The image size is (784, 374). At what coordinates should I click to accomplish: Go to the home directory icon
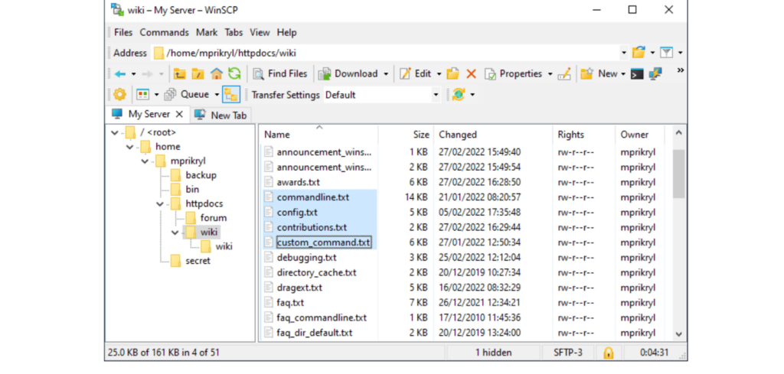point(217,74)
